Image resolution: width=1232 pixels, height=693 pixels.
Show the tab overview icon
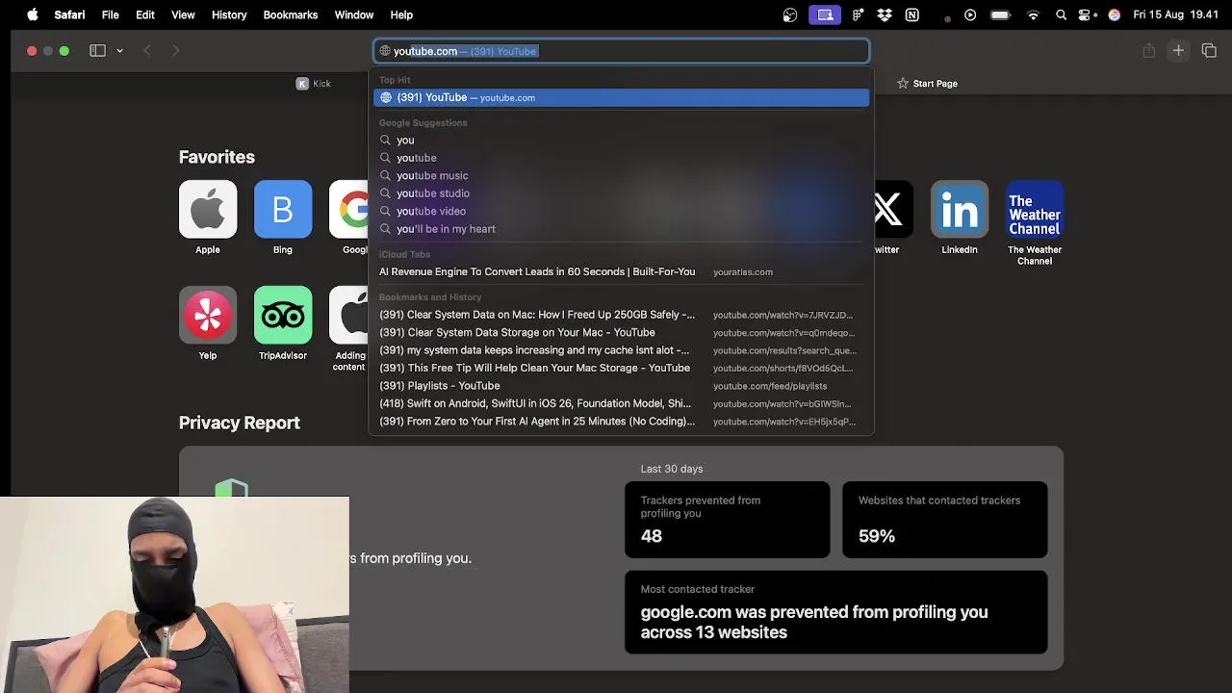(x=1209, y=50)
